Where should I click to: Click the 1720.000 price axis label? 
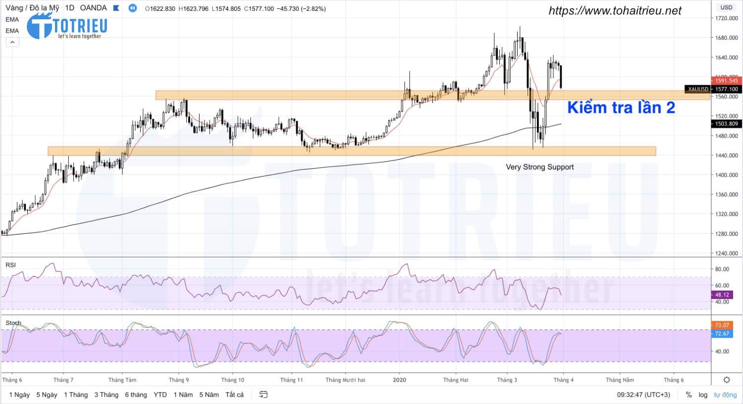(727, 18)
